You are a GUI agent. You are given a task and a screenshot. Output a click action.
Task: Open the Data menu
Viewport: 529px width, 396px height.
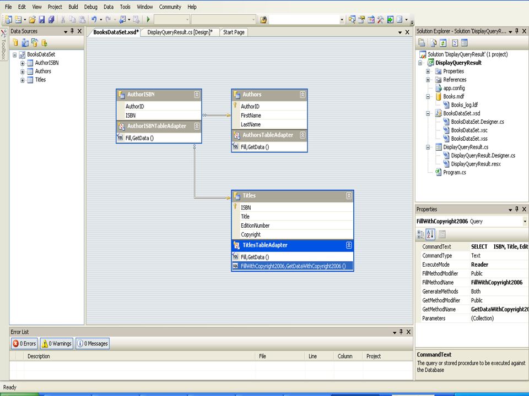[x=109, y=7]
